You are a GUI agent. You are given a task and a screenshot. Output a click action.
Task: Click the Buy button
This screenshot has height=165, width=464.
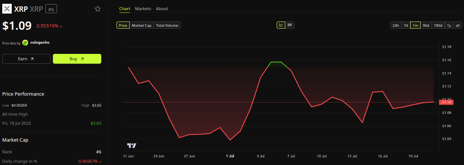pos(77,59)
